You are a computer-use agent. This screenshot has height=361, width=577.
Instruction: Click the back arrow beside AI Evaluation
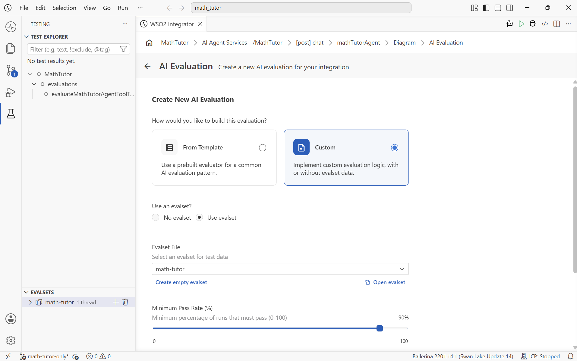(x=147, y=66)
